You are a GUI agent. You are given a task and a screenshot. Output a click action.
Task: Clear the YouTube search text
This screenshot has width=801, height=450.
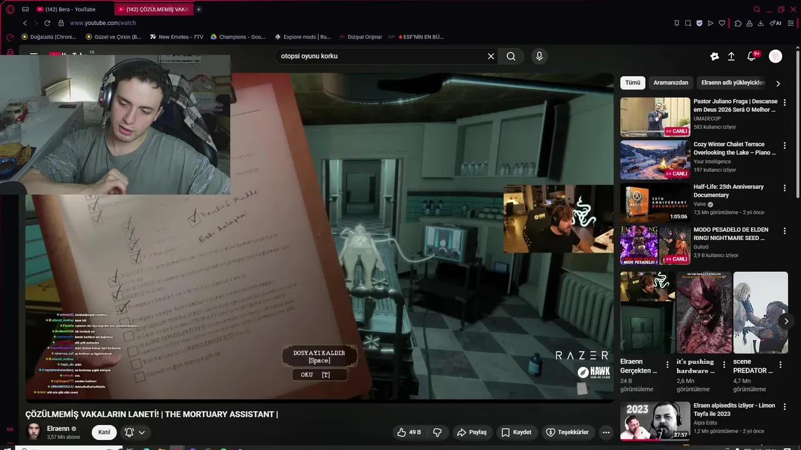491,56
